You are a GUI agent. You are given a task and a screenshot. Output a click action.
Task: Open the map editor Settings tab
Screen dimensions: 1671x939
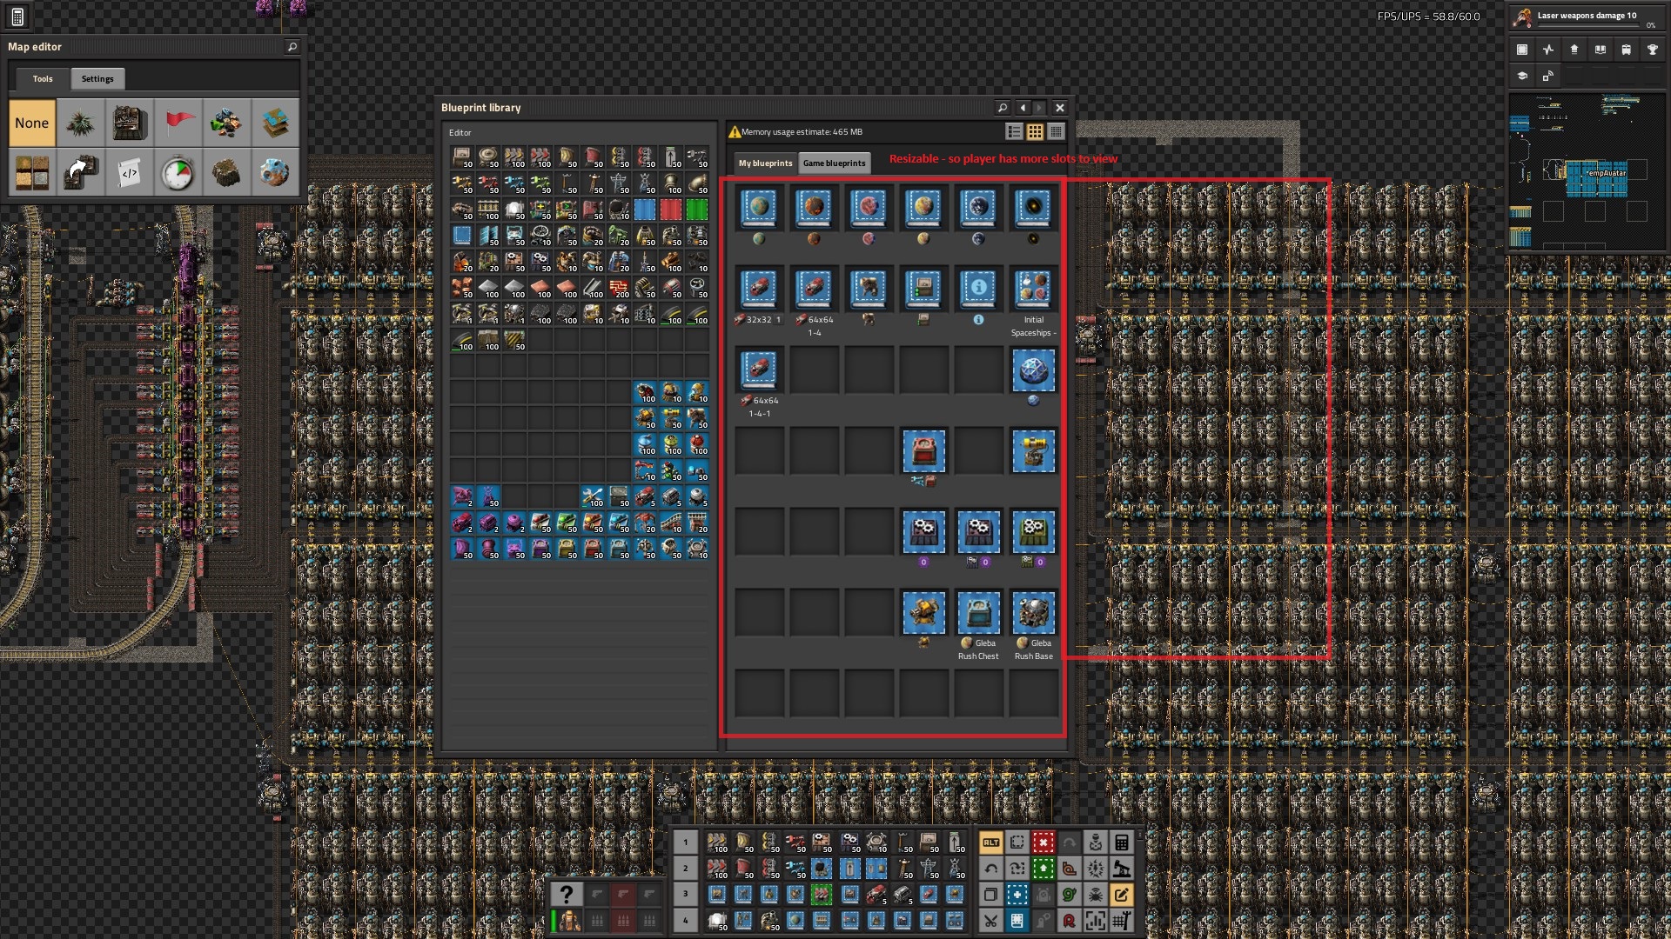pos(97,78)
